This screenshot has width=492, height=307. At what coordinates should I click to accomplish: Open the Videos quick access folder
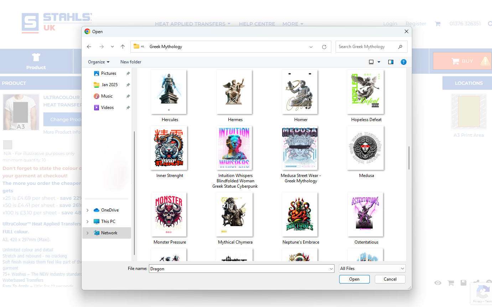click(x=107, y=108)
